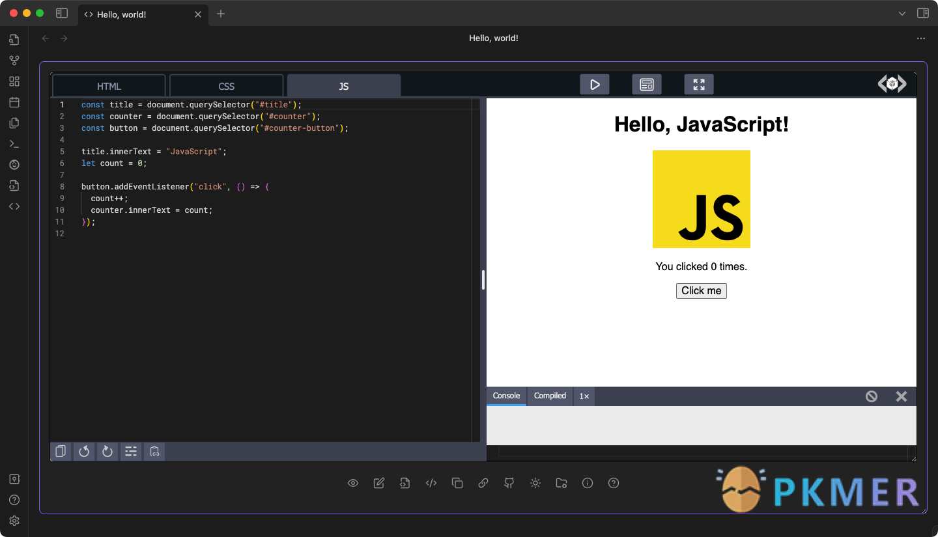Open the dashboard grid icon in ribbon
Screen dimensions: 938x537
(14, 81)
